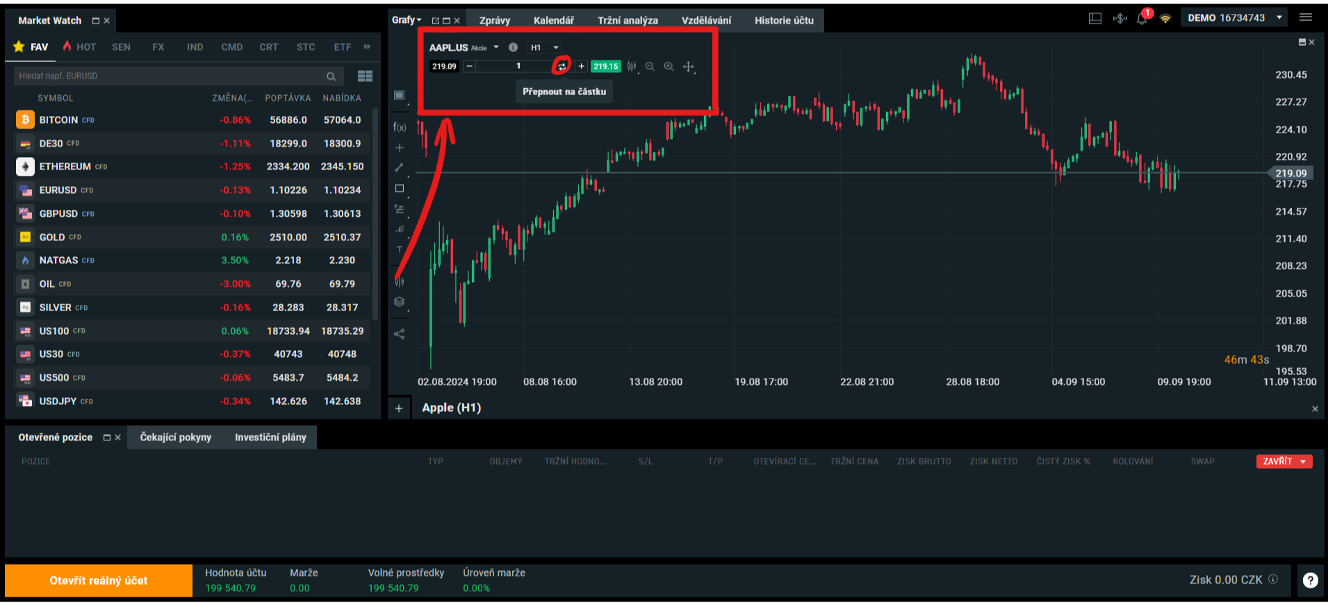Click Otevřít reálný účet button
This screenshot has width=1328, height=605.
click(99, 581)
